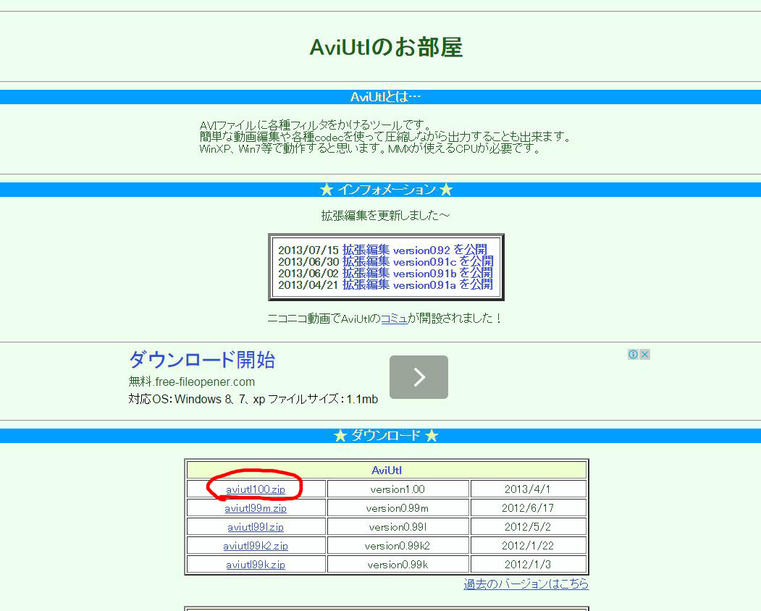Get the aviutl99k.zip file

[x=256, y=565]
